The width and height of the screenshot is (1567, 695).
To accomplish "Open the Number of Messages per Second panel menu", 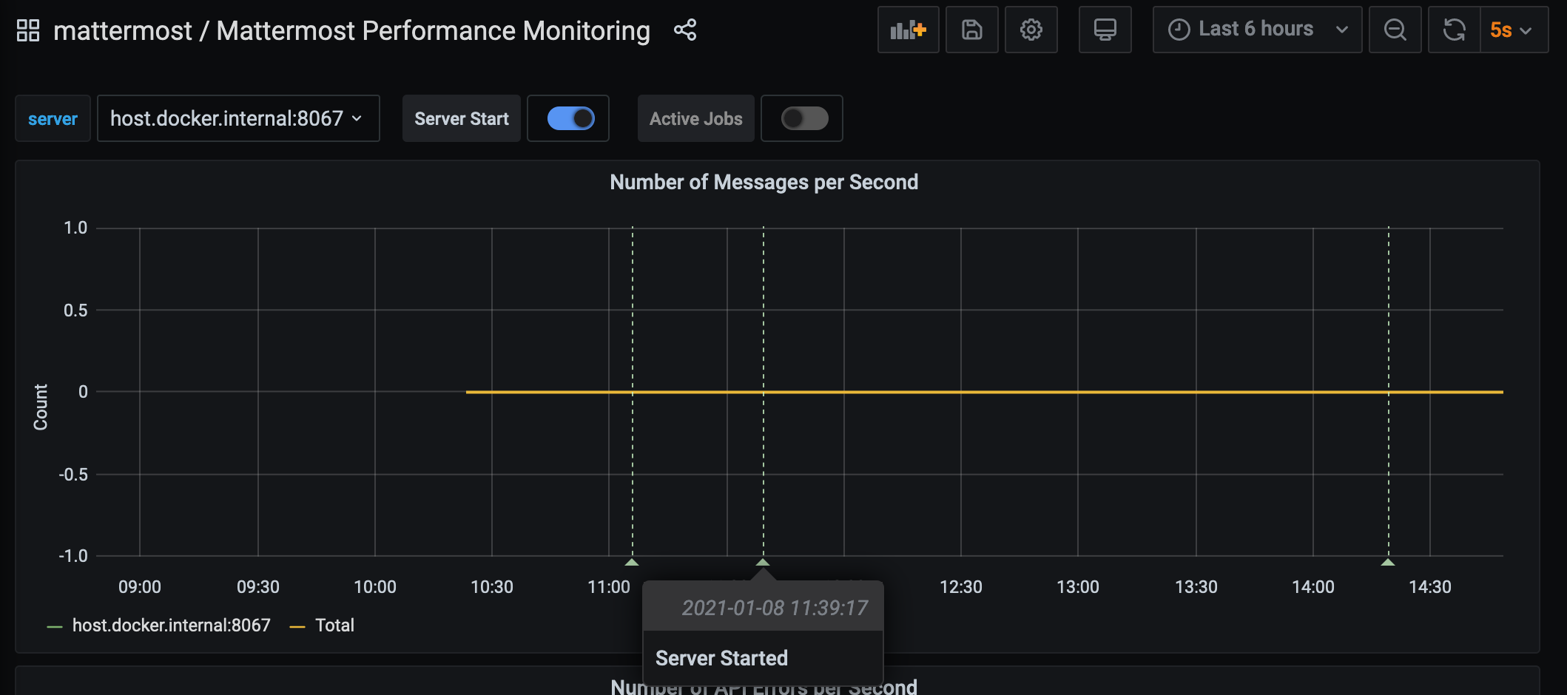I will click(764, 182).
